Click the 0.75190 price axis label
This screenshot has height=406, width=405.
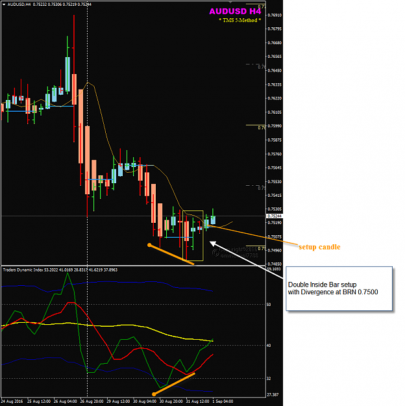275,223
